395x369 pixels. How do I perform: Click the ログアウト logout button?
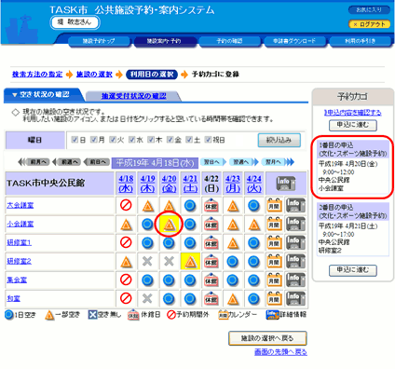tap(370, 24)
